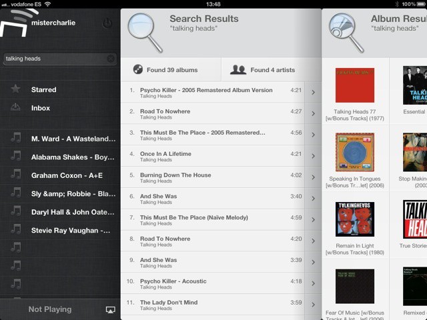
Task: Open Remain In Light album thumbnail
Action: click(x=354, y=219)
